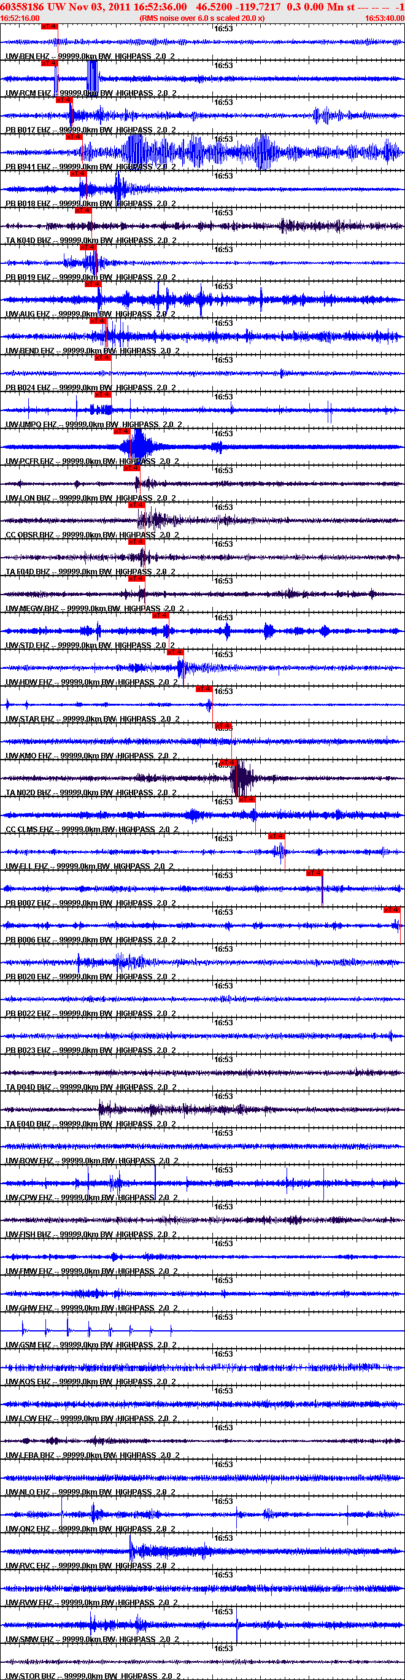Click the end time 16:53:40.00 label
The width and height of the screenshot is (405, 1680).
coord(384,18)
